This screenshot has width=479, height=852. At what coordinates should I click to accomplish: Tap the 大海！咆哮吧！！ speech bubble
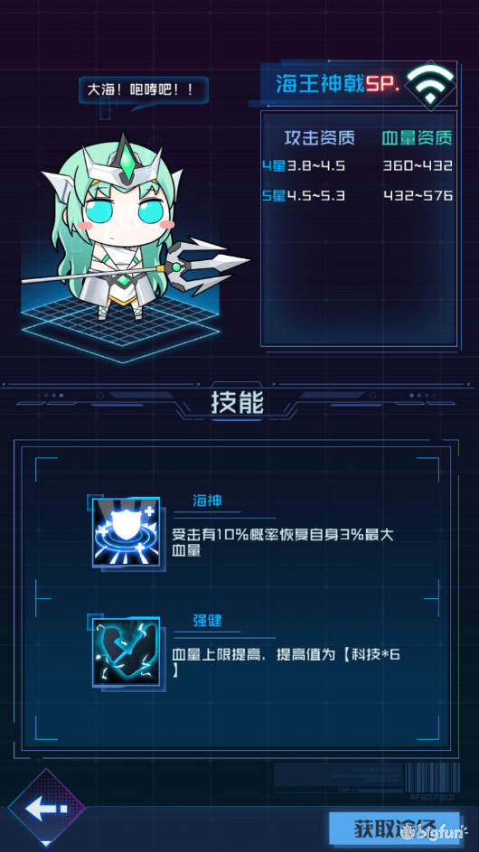(144, 90)
